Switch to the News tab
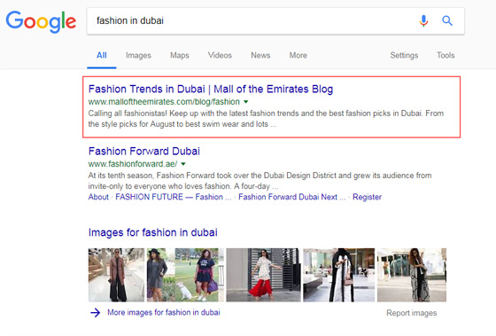The height and width of the screenshot is (336, 496). 260,56
